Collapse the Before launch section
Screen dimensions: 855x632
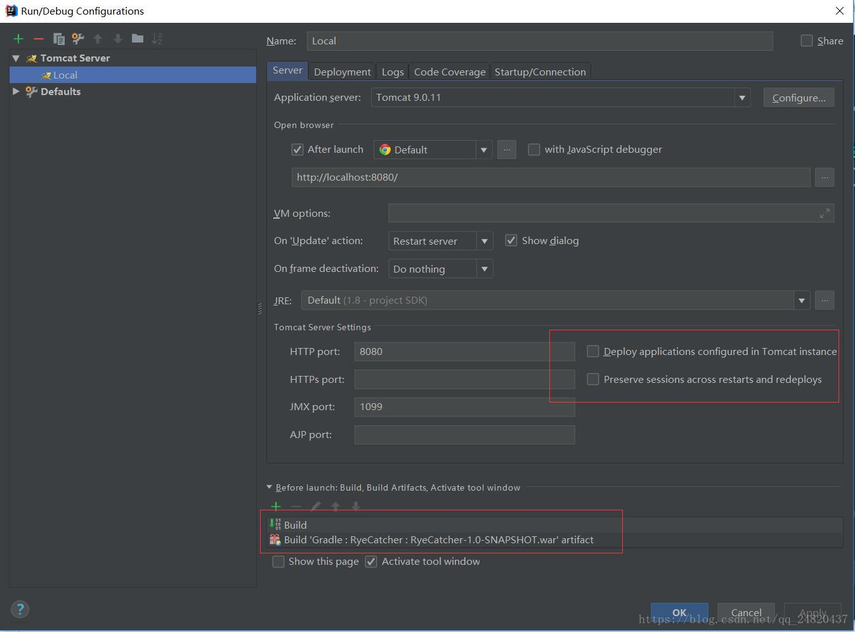point(270,487)
